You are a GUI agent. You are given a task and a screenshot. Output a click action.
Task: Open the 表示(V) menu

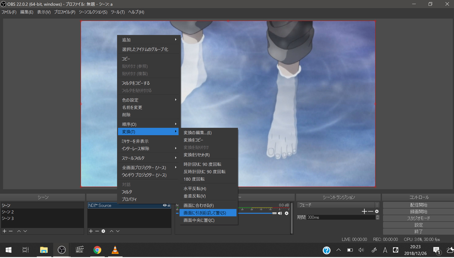(44, 12)
